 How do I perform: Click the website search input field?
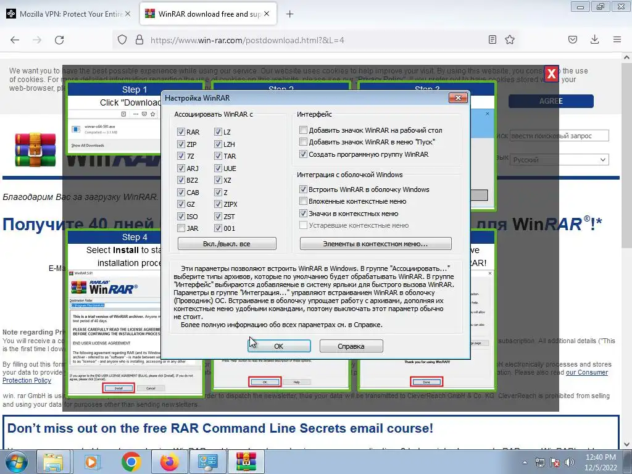click(x=559, y=136)
